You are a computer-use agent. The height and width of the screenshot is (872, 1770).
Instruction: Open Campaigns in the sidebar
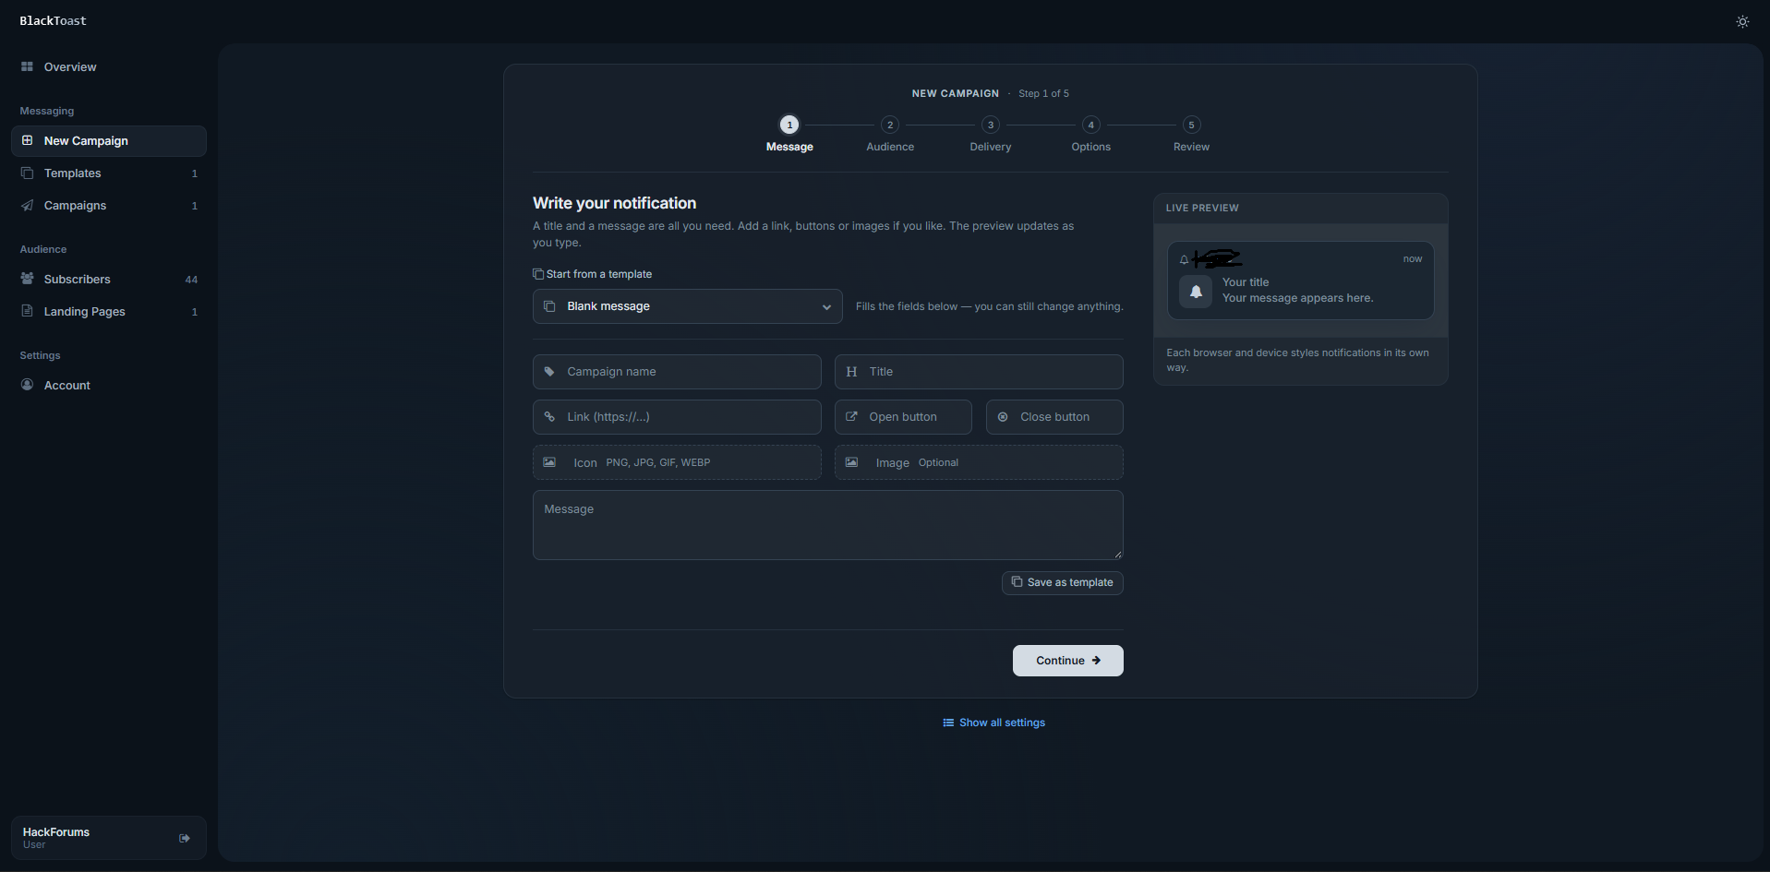(108, 206)
